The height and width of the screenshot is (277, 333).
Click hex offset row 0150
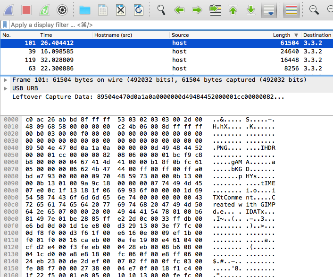point(11,268)
